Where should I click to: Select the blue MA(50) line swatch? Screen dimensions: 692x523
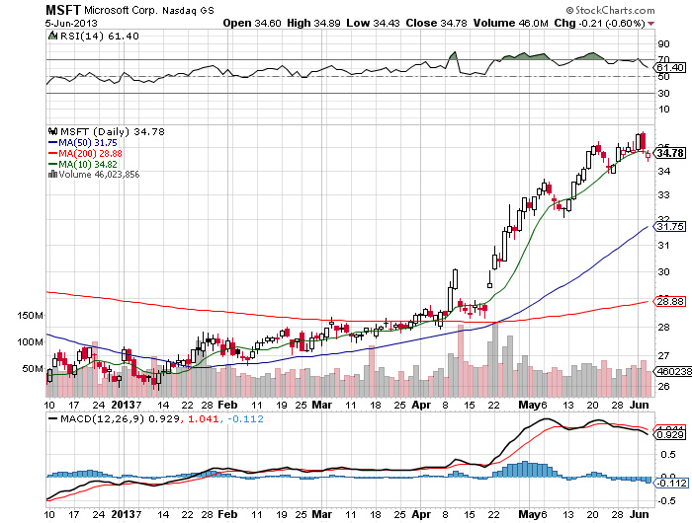pos(52,143)
